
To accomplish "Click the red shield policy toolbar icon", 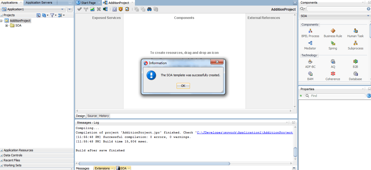I will pyautogui.click(x=121, y=9).
